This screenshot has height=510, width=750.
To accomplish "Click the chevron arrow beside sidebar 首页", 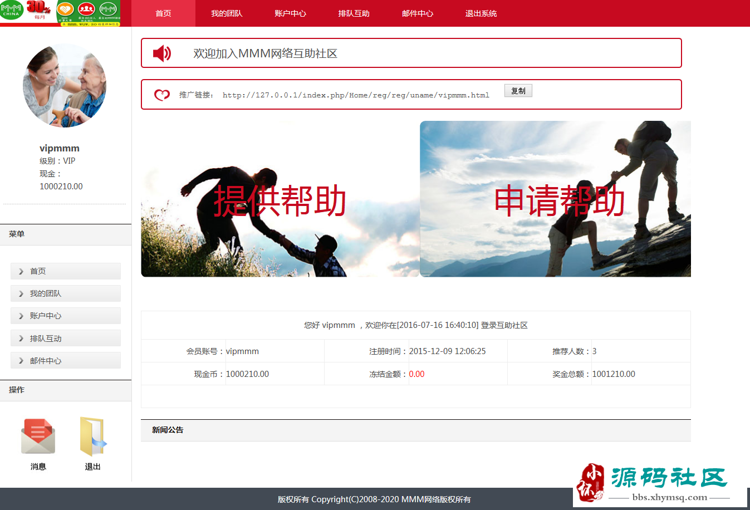I will 21,272.
